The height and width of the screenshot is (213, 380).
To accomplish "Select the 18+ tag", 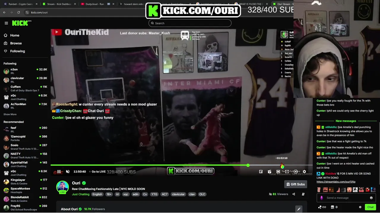I will click(x=109, y=194).
